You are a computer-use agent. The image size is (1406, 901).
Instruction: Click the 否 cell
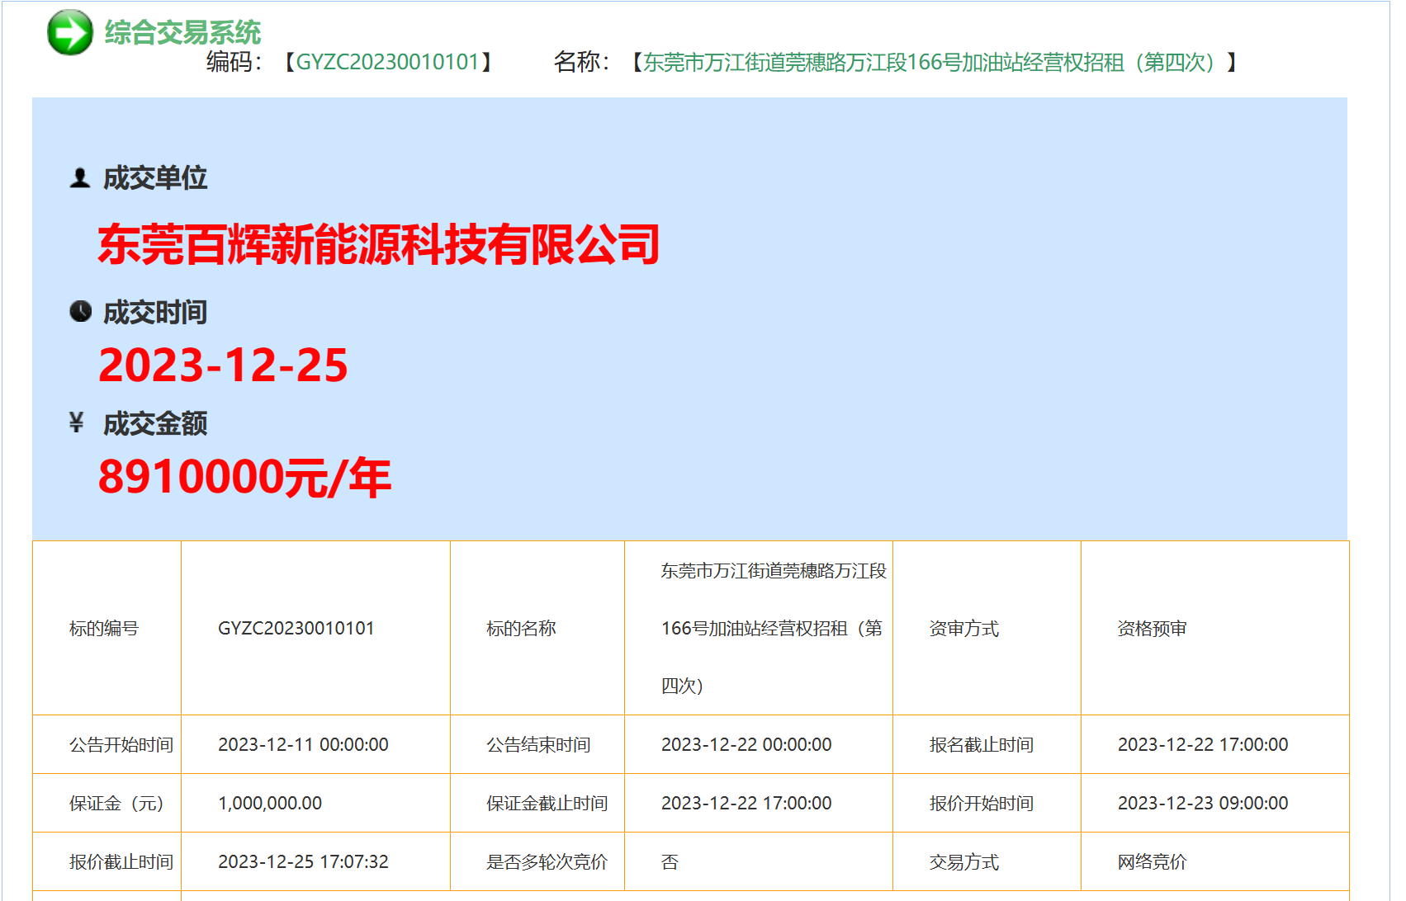pyautogui.click(x=670, y=862)
